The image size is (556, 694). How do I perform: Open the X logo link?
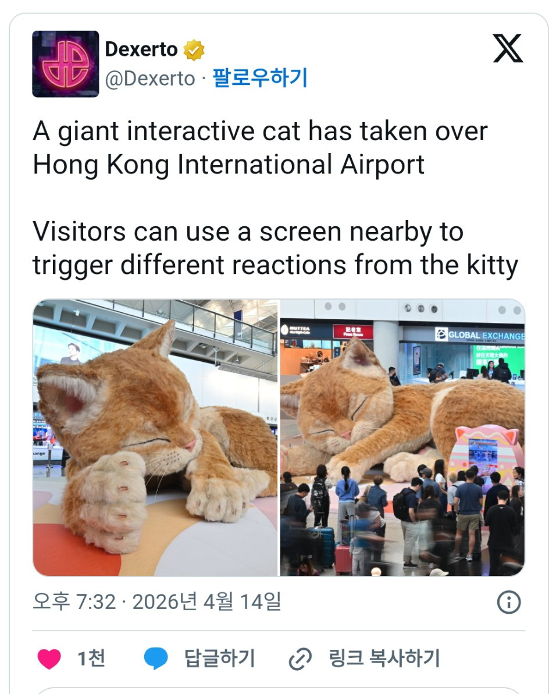click(x=508, y=48)
